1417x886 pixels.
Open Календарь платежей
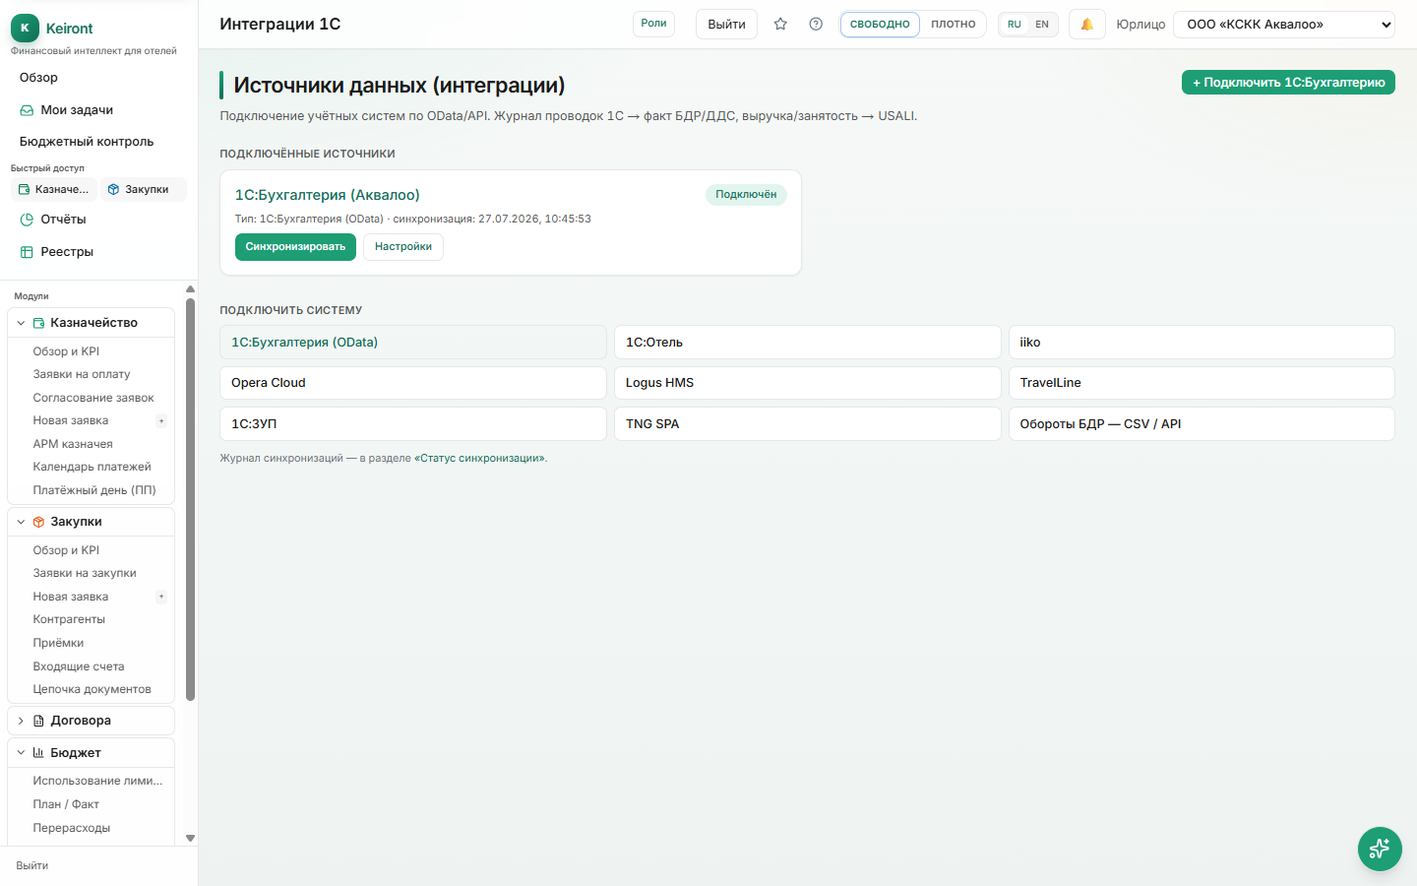[x=91, y=467]
